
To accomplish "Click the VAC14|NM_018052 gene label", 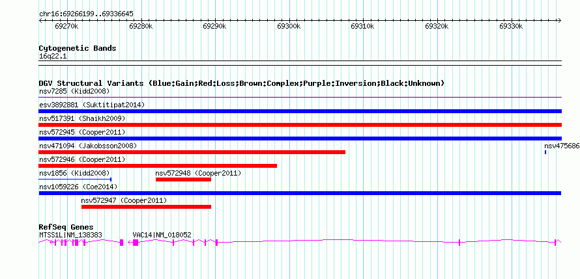I will 162,235.
